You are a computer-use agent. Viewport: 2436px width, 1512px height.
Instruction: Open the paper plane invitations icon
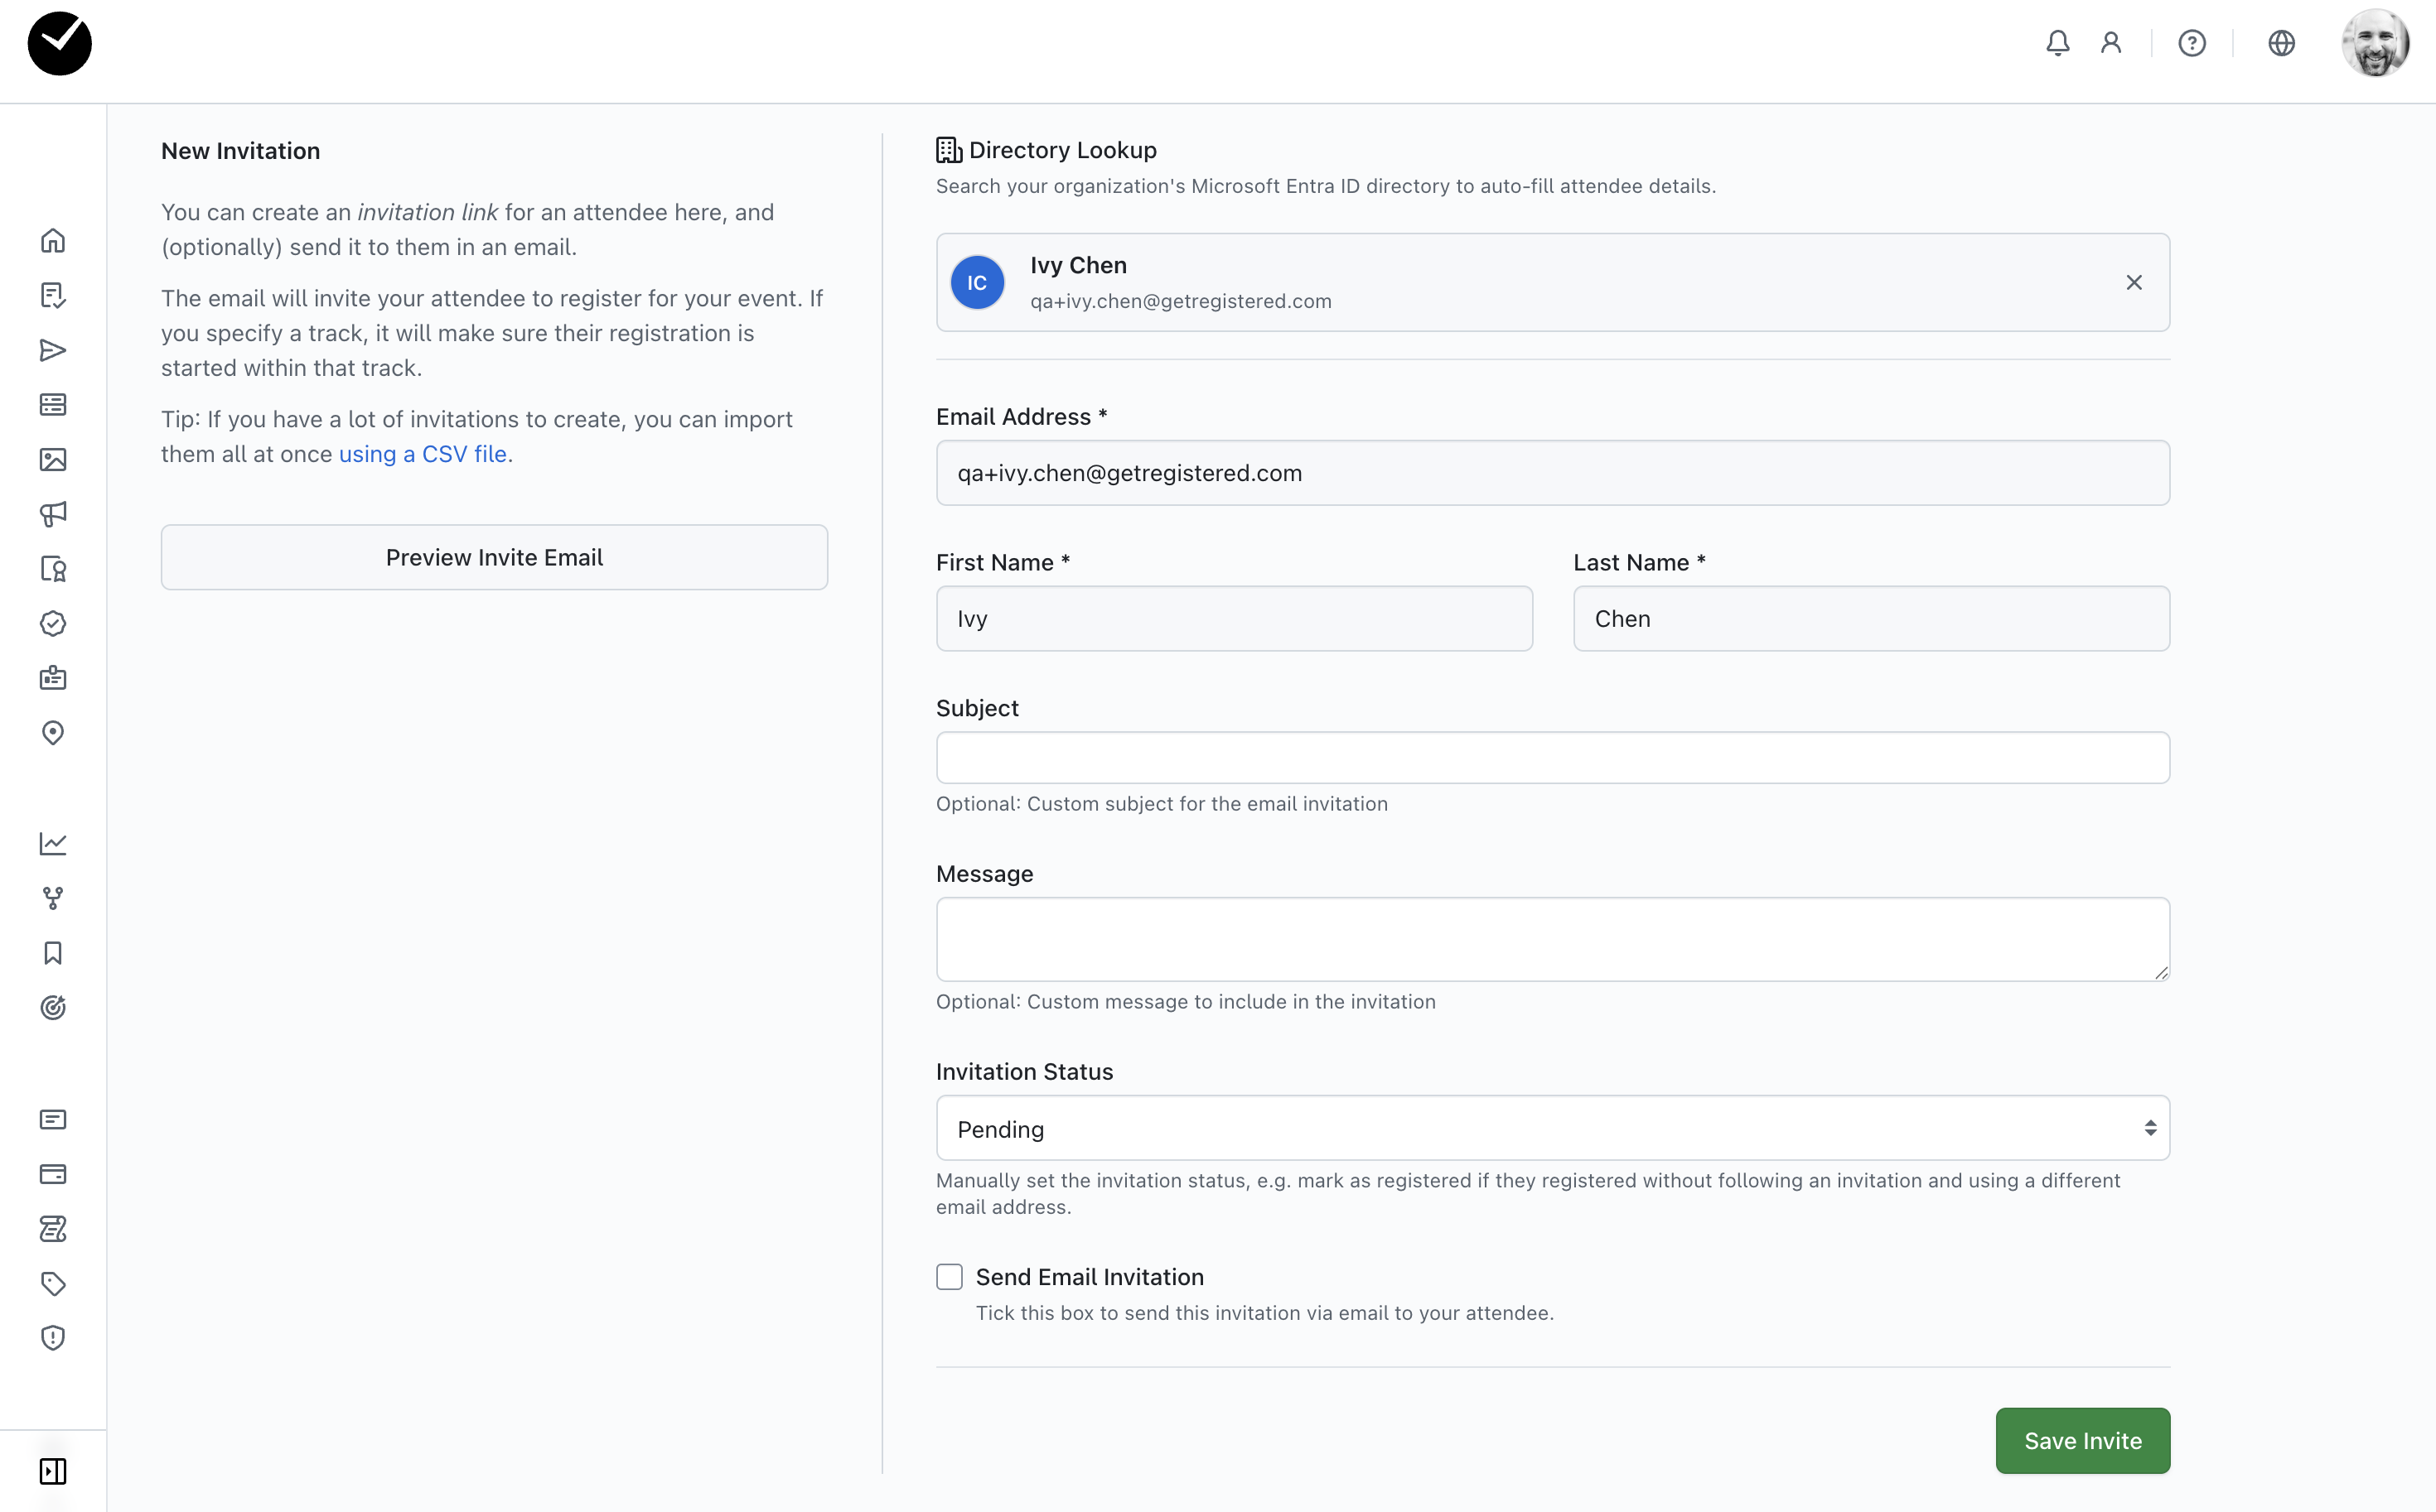pos(53,350)
